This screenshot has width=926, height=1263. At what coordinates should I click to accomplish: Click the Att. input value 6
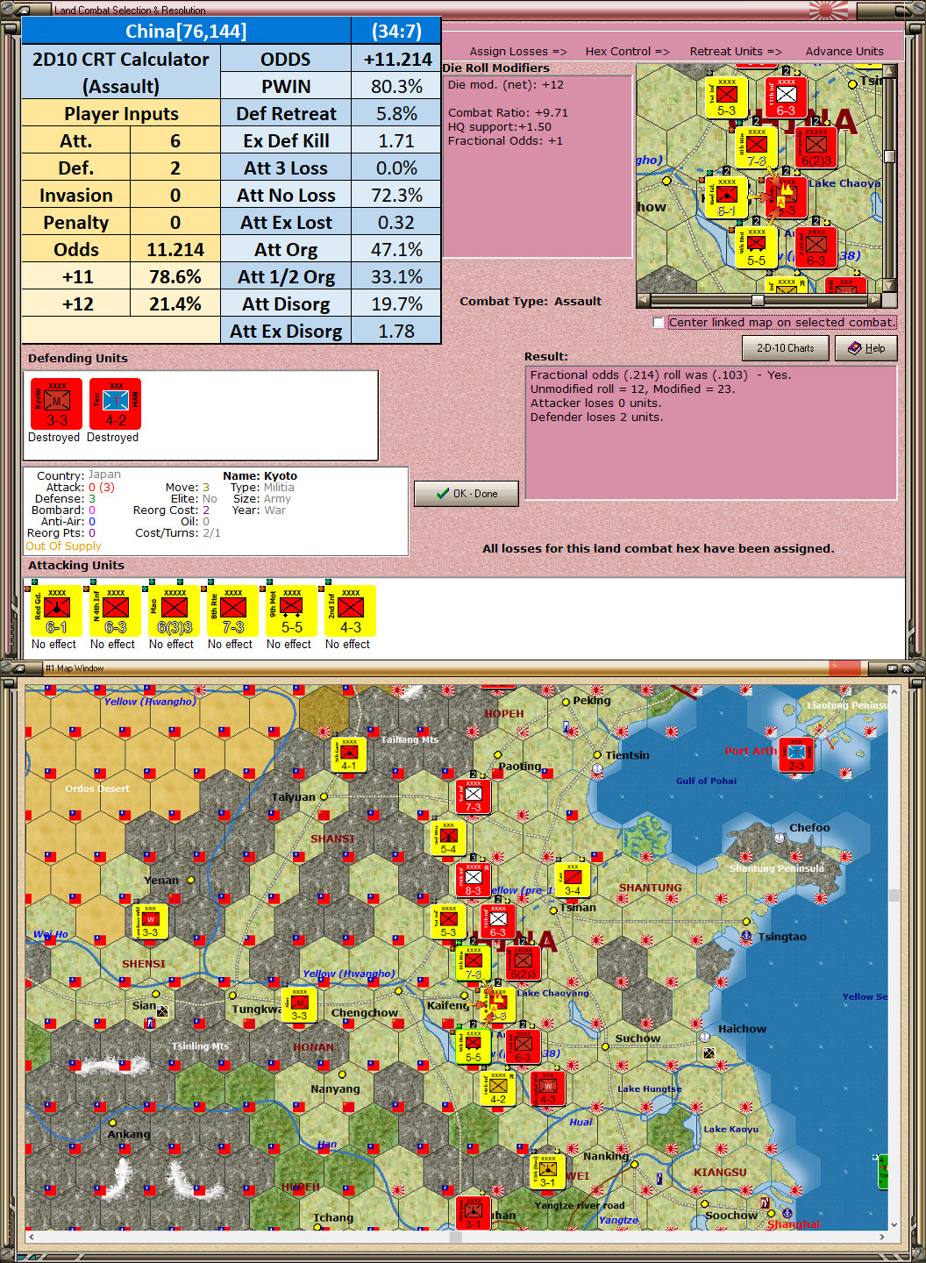coord(175,141)
